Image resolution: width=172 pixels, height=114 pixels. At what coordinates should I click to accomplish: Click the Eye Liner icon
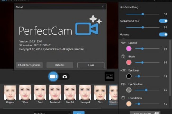pos(123,70)
